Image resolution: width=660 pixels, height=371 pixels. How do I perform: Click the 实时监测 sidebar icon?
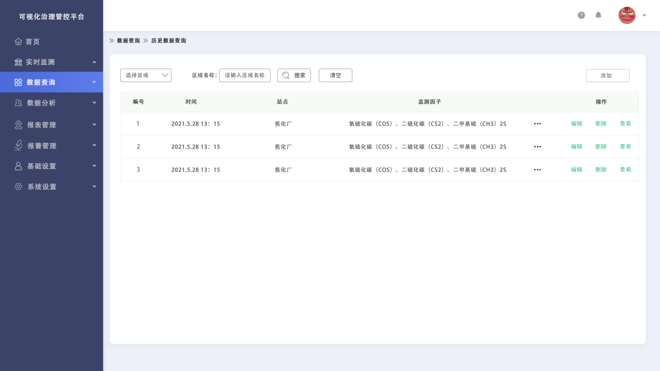point(18,62)
